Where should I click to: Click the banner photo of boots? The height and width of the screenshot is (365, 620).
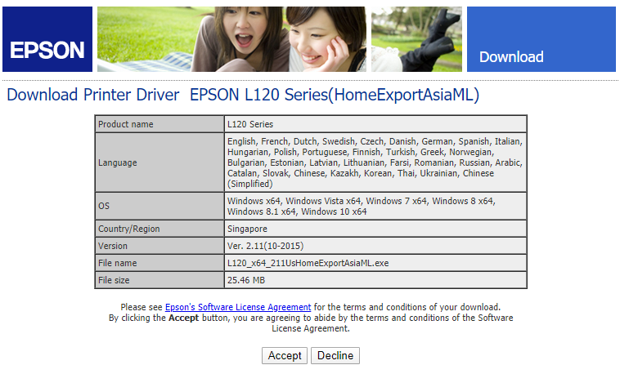coord(417,39)
